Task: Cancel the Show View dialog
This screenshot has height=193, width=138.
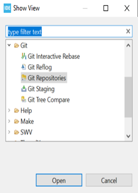Action: pos(109,180)
